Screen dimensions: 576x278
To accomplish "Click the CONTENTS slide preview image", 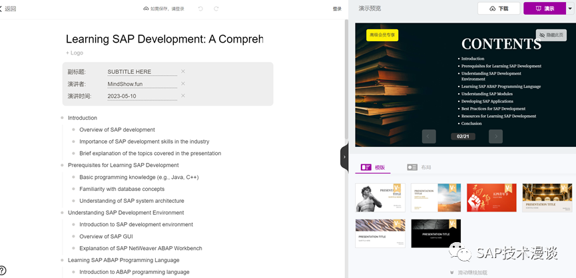I will [x=465, y=84].
